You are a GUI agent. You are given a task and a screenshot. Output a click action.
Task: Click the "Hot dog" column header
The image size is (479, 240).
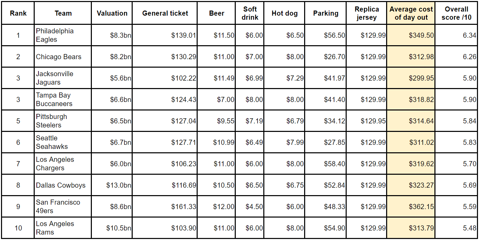point(284,14)
